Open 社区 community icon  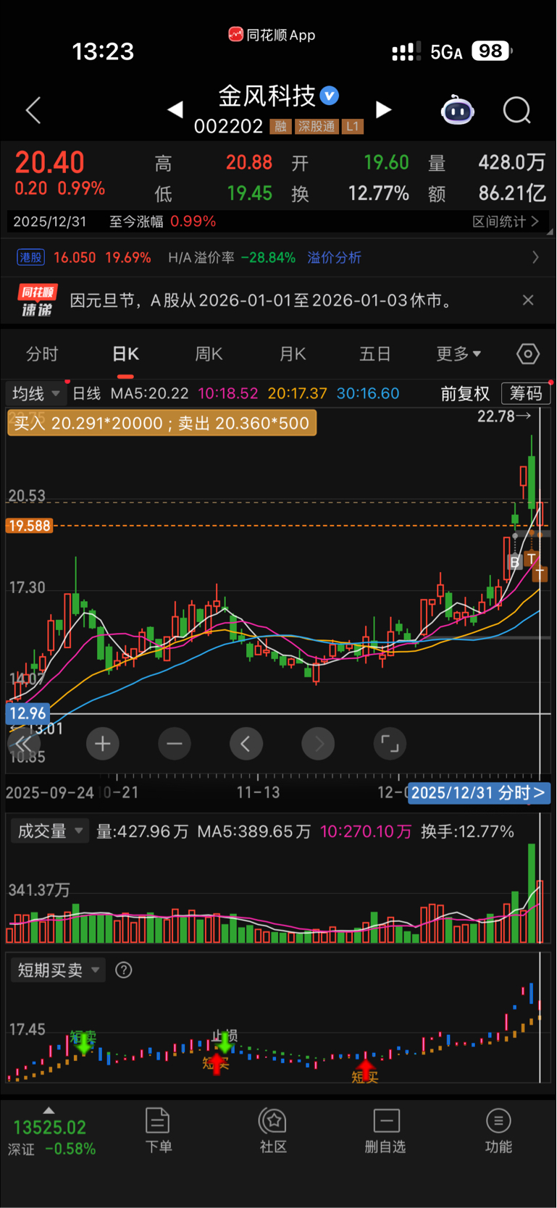click(273, 1130)
